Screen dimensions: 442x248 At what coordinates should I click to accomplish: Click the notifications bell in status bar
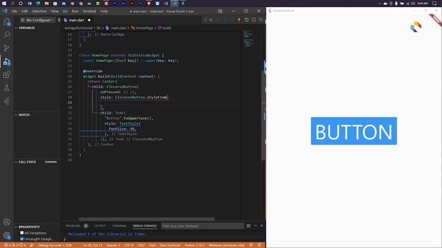260,245
